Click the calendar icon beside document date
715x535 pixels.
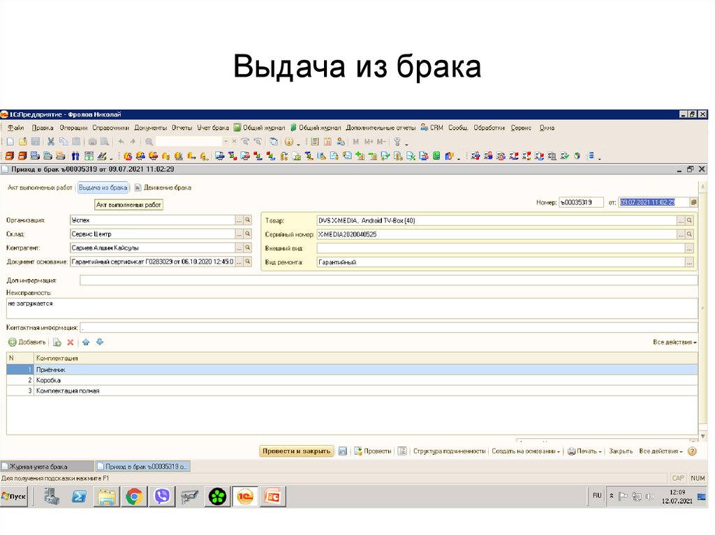coord(693,202)
